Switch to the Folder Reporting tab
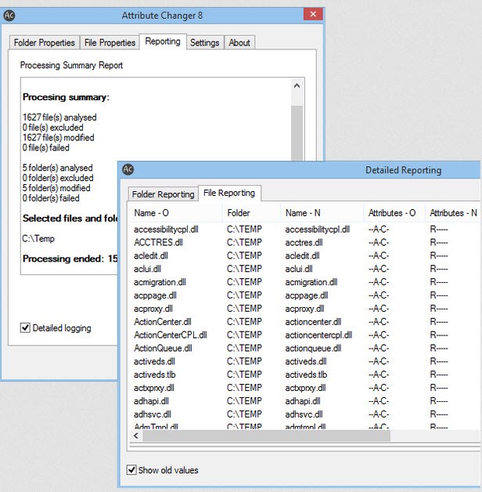The image size is (482, 492). coord(163,194)
